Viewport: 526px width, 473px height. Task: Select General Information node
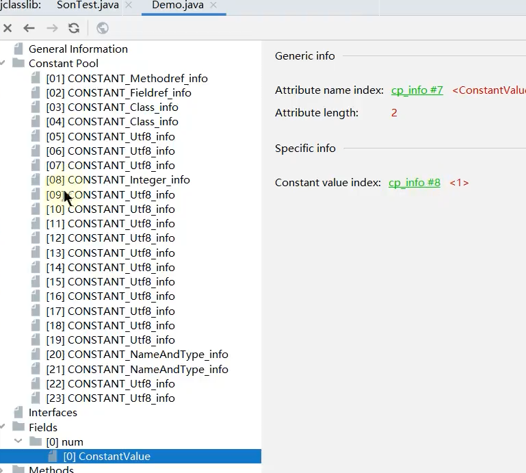pyautogui.click(x=78, y=49)
